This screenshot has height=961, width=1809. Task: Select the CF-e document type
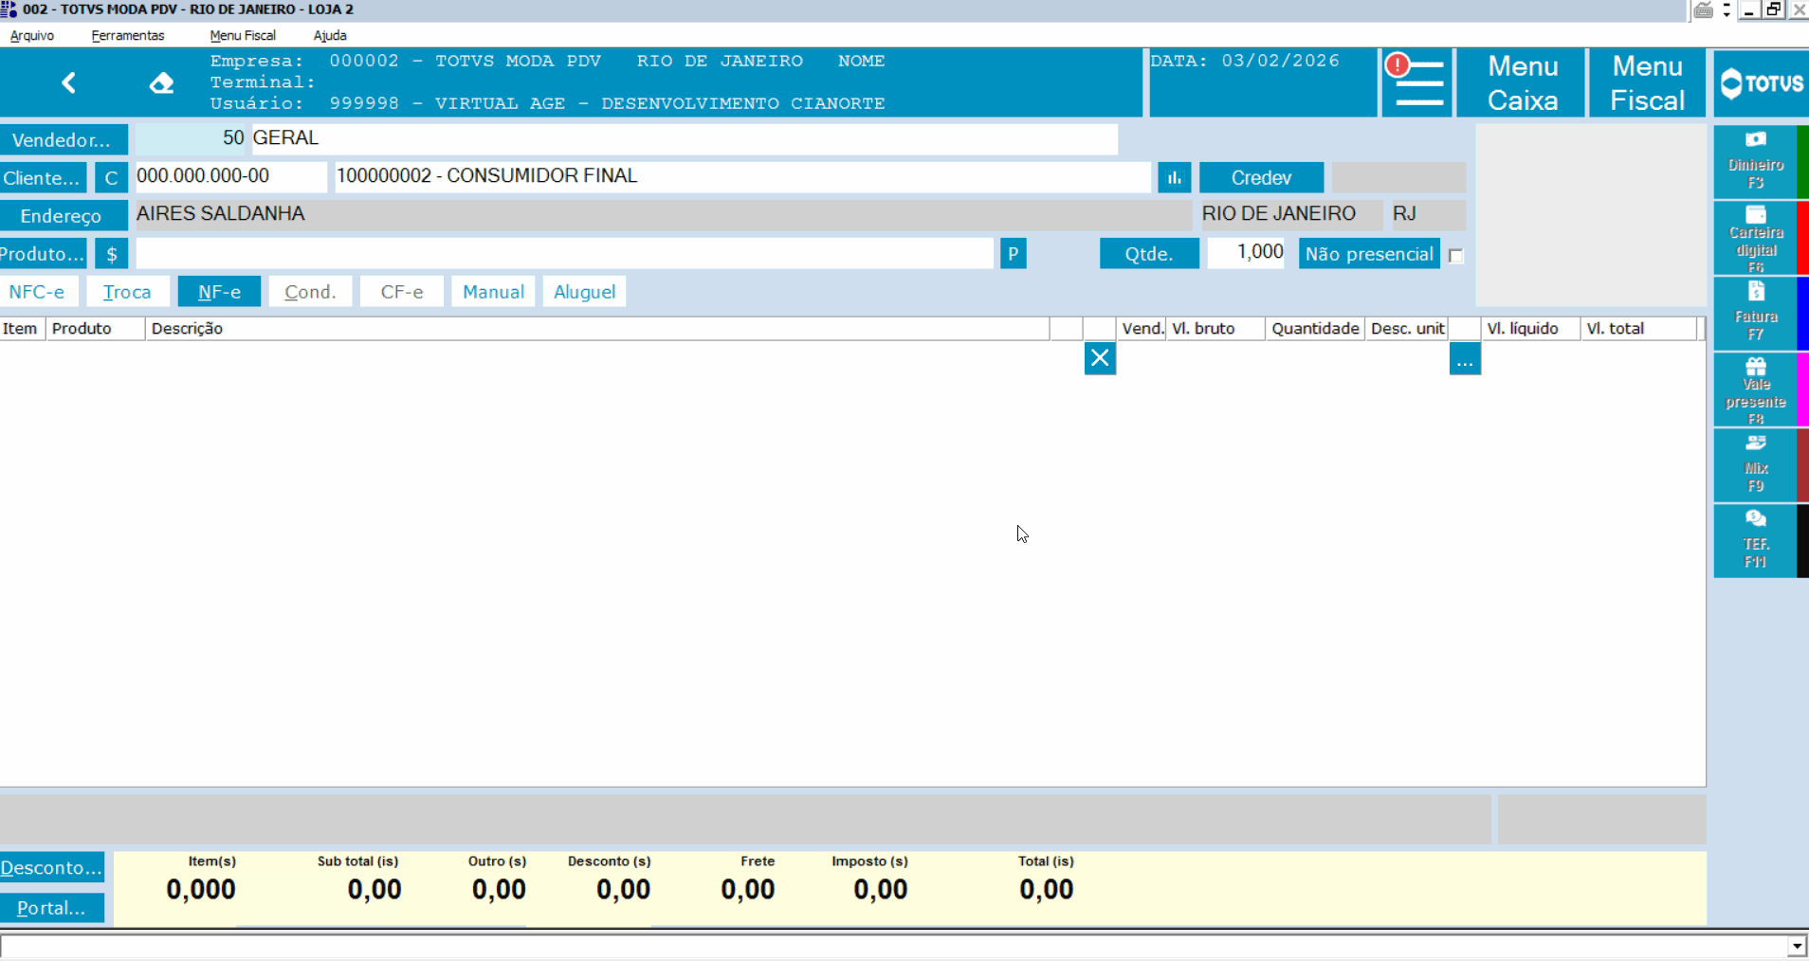(x=402, y=292)
